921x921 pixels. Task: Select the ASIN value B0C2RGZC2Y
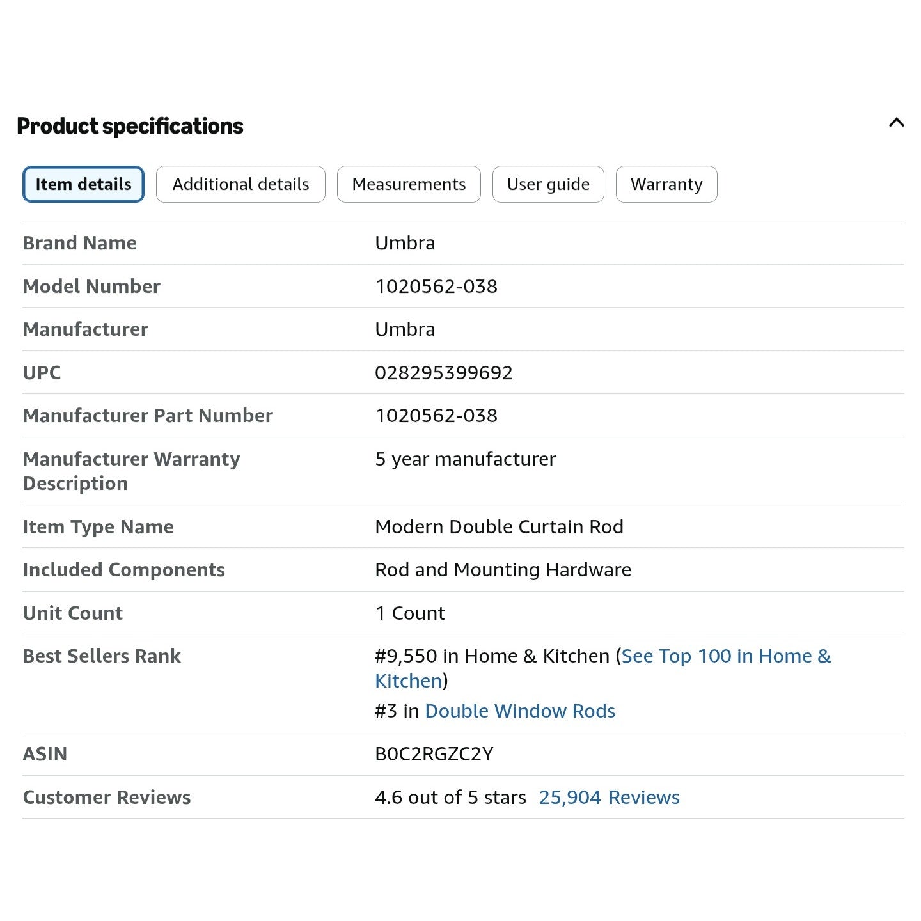click(434, 754)
